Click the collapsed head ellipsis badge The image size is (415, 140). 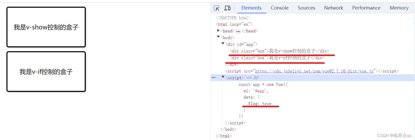click(x=238, y=31)
